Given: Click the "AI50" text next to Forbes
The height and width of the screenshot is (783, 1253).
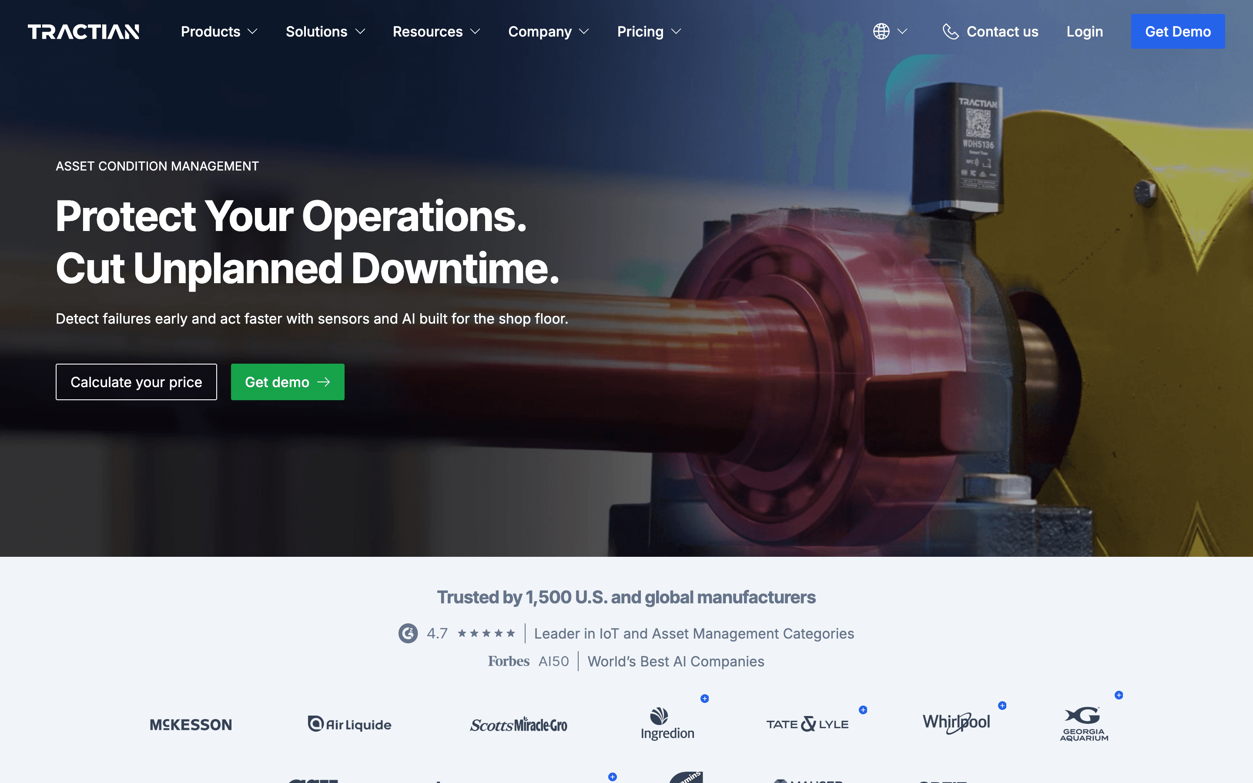Looking at the screenshot, I should click(553, 661).
